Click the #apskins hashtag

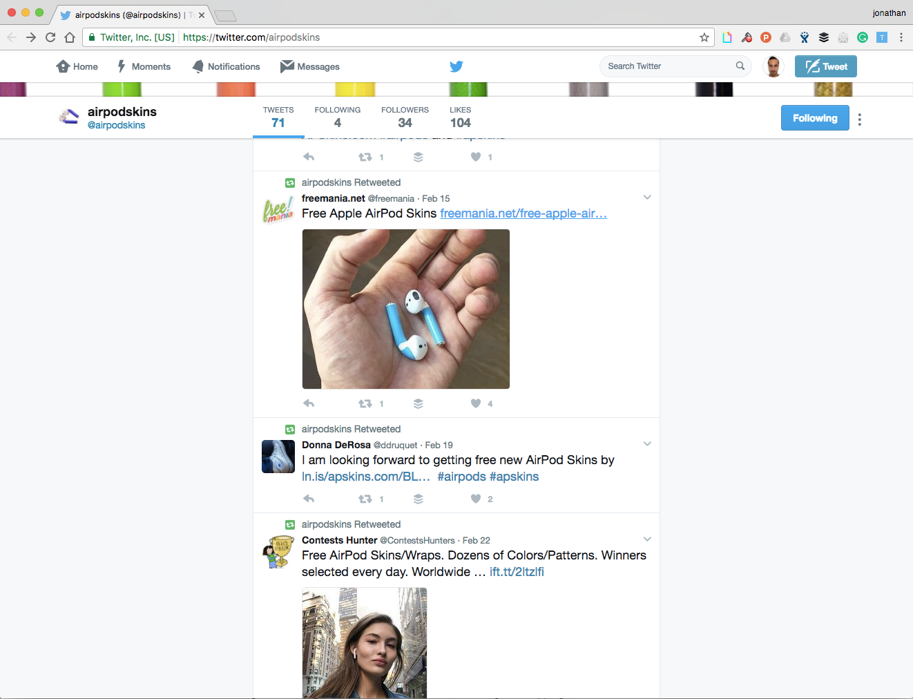[x=514, y=477]
